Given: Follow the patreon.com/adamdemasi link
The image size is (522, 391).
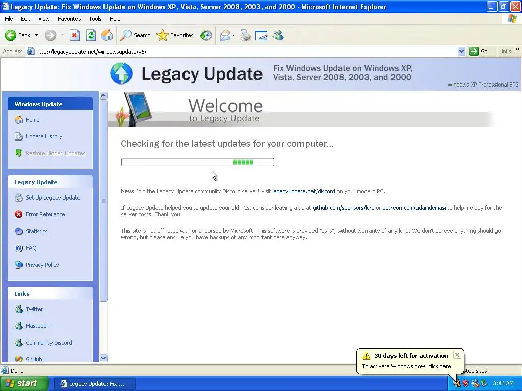Looking at the screenshot, I should pyautogui.click(x=414, y=208).
